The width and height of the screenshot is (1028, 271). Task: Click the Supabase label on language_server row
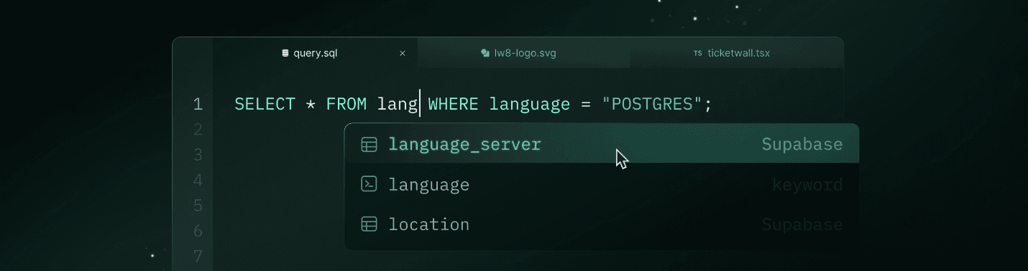click(802, 145)
